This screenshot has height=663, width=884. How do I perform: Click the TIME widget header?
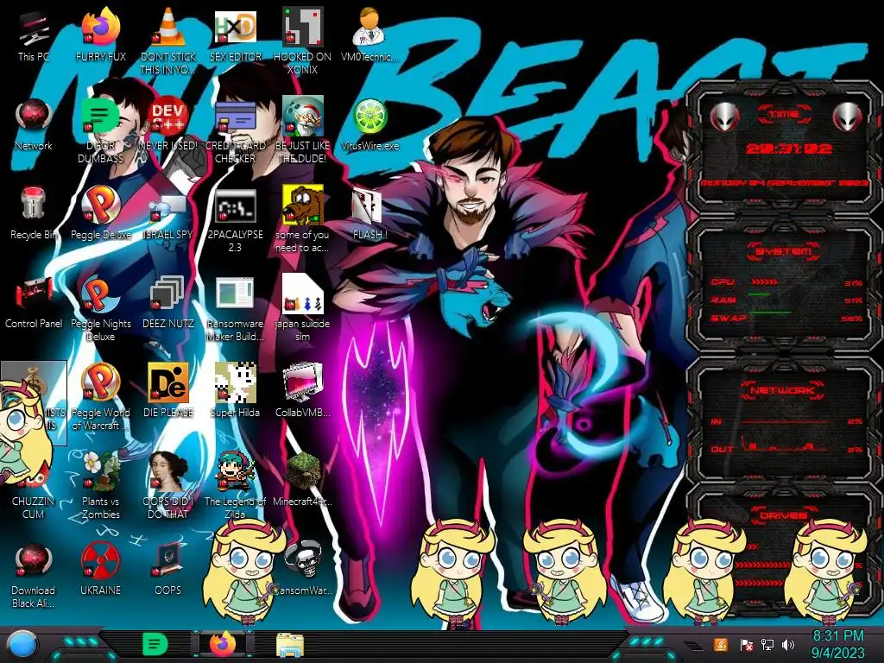pos(784,115)
